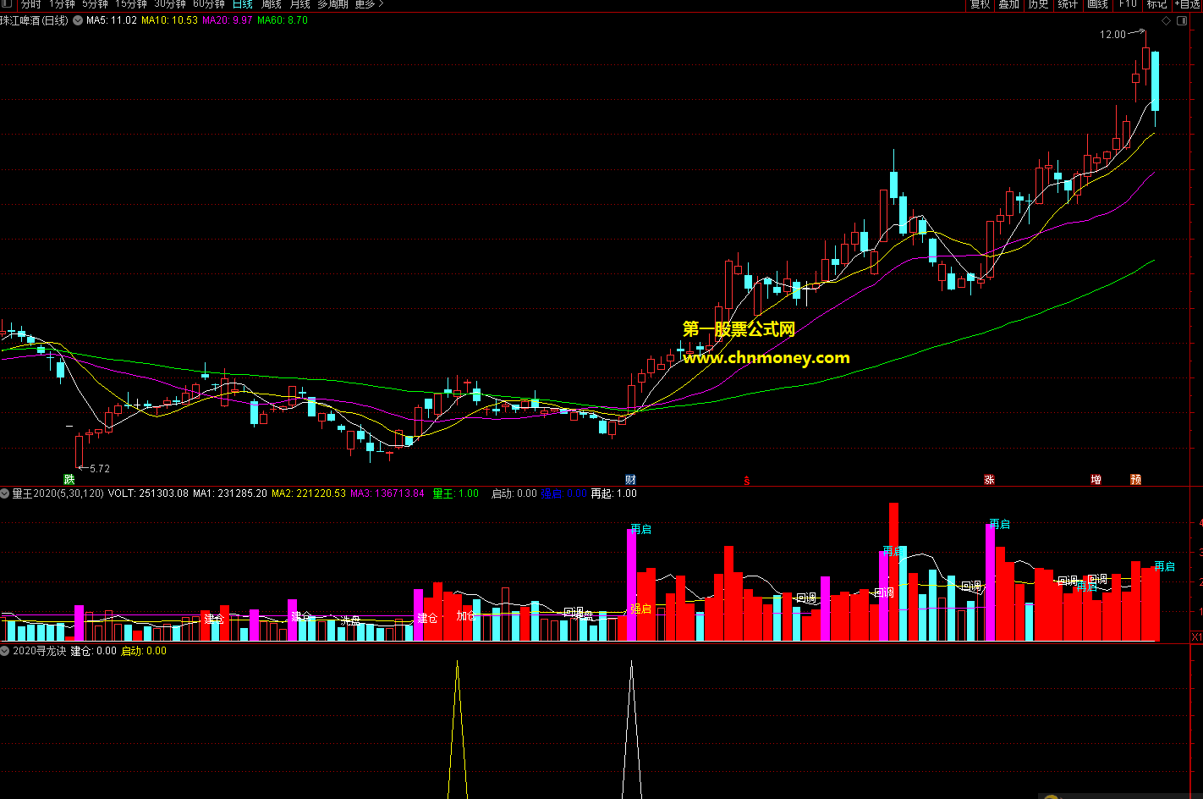Click the red 涨 event marker

point(988,480)
